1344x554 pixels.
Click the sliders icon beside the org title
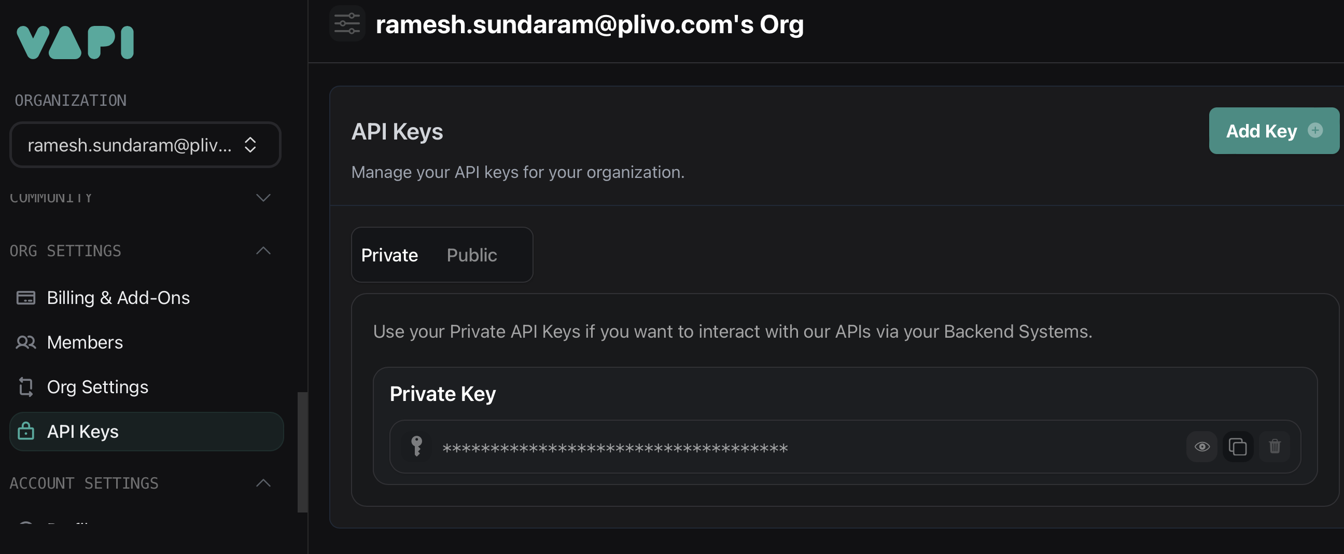346,23
